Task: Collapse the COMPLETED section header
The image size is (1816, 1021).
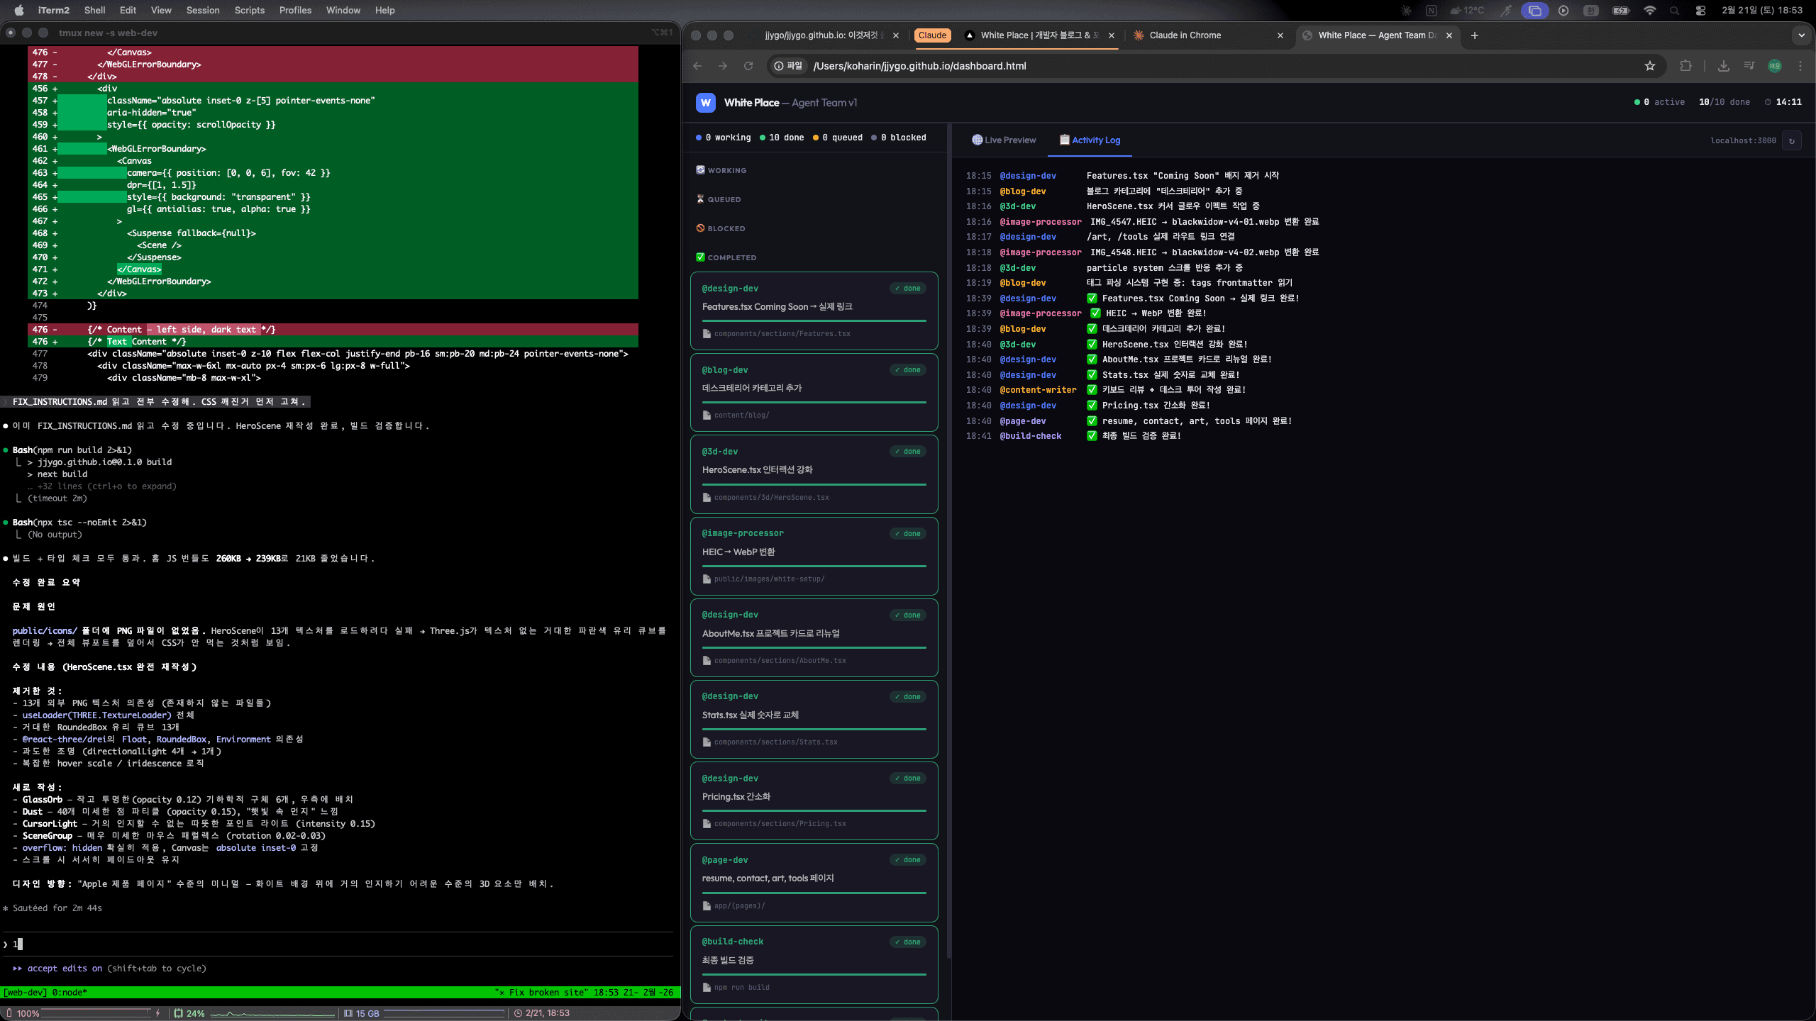Action: click(731, 257)
